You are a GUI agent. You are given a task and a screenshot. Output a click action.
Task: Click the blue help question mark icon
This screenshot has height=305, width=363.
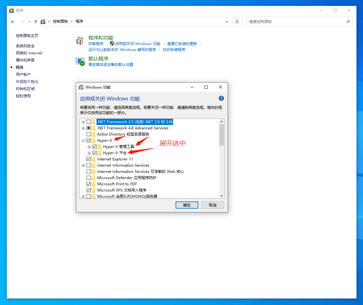221,98
